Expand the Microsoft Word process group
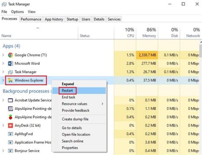Image resolution: width=202 pixels, height=155 pixels. click(3, 64)
